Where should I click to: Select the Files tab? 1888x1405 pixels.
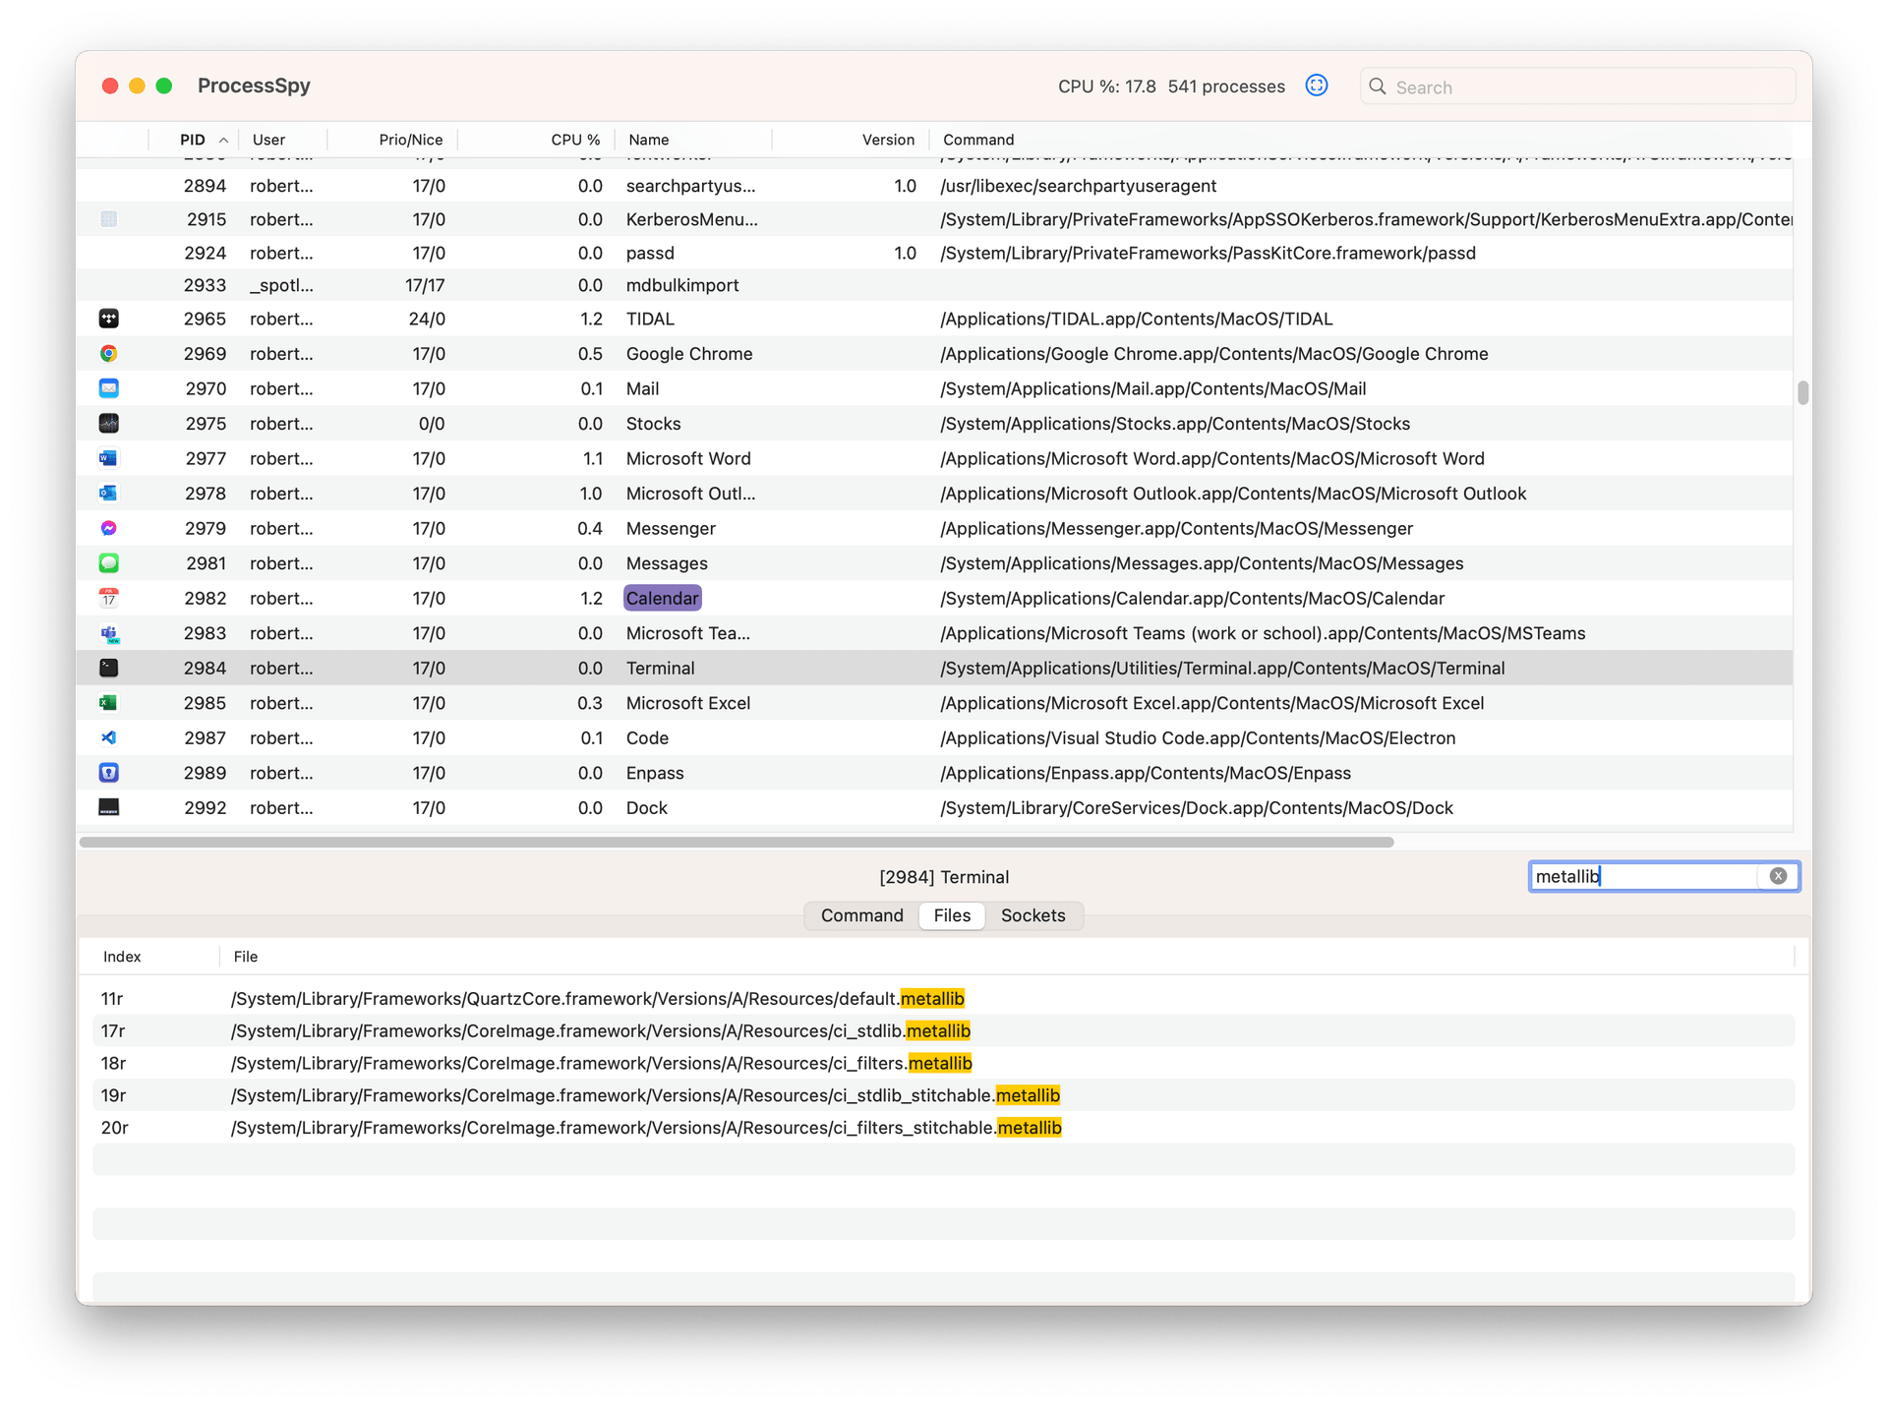point(952,915)
